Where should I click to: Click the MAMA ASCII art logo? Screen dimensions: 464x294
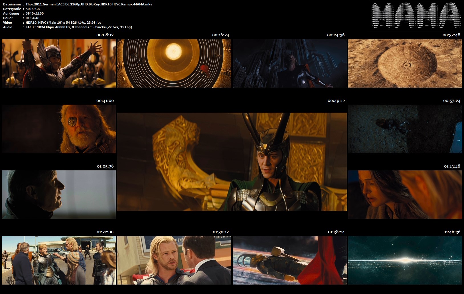point(416,16)
